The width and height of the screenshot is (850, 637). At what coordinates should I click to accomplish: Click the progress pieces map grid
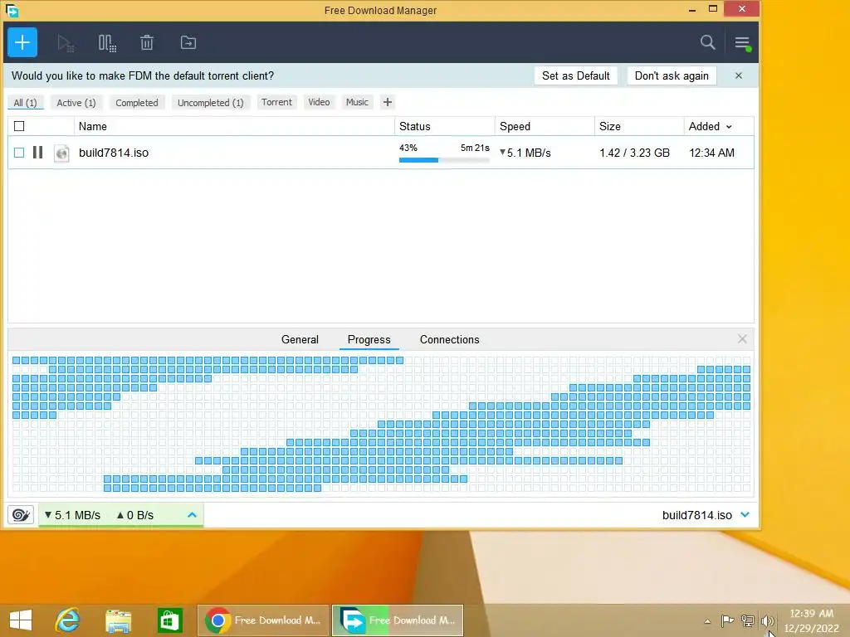pos(381,424)
